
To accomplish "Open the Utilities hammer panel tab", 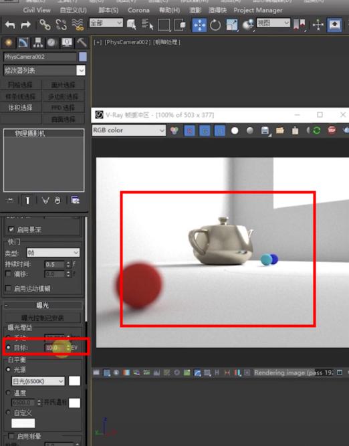I will (82, 43).
